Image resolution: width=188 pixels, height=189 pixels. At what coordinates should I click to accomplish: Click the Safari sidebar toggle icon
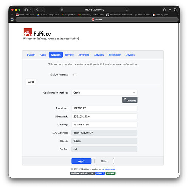point(26,10)
